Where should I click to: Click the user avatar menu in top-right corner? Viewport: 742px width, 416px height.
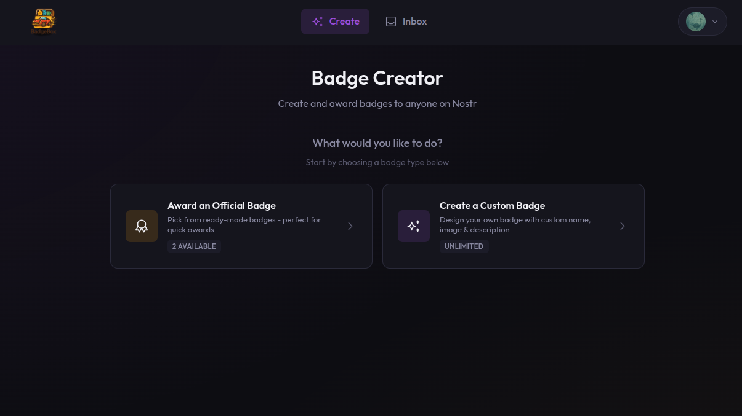tap(702, 22)
